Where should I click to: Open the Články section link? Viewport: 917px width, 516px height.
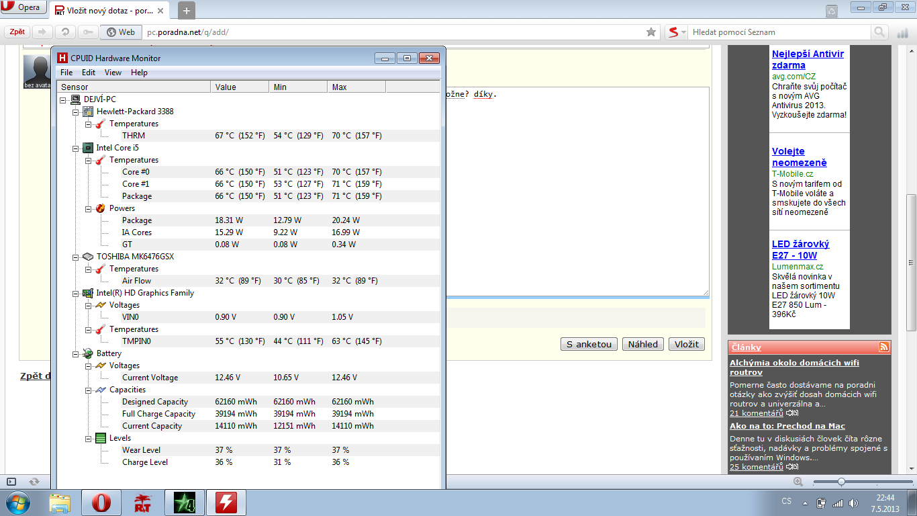point(746,347)
